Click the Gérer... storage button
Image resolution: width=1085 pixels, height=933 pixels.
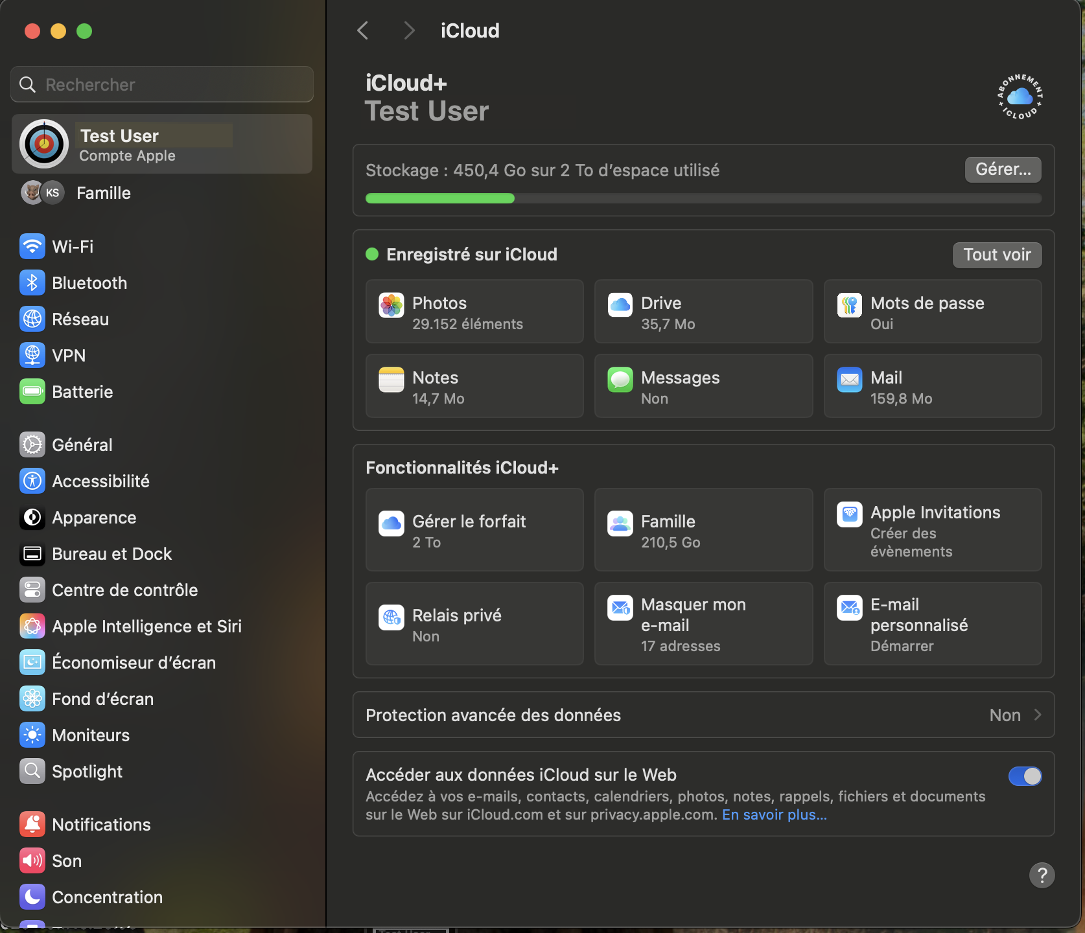[1003, 170]
